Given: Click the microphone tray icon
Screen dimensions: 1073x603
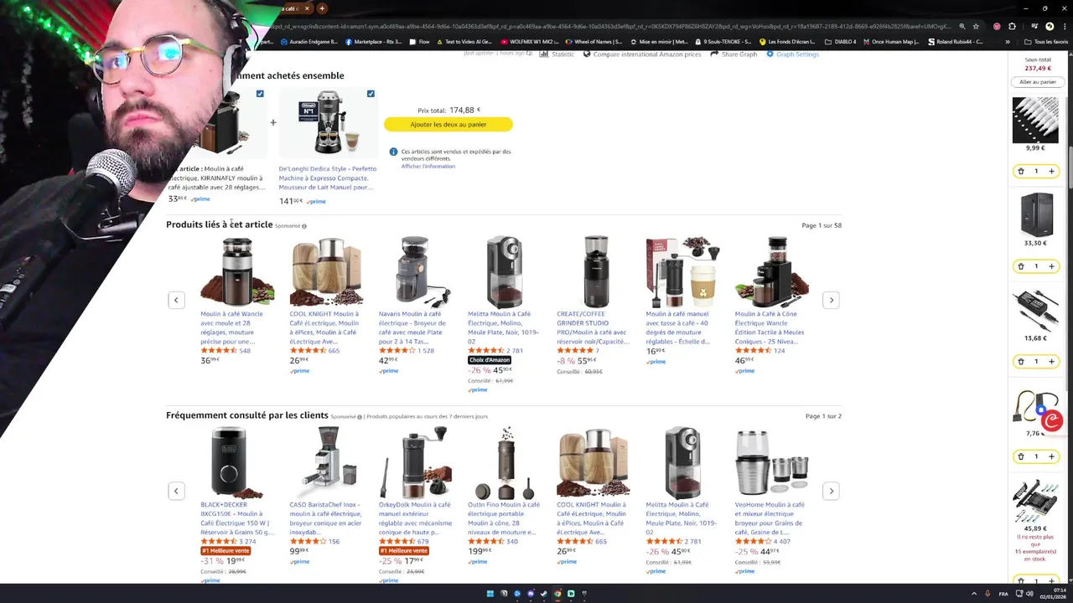Looking at the screenshot, I should (x=987, y=594).
